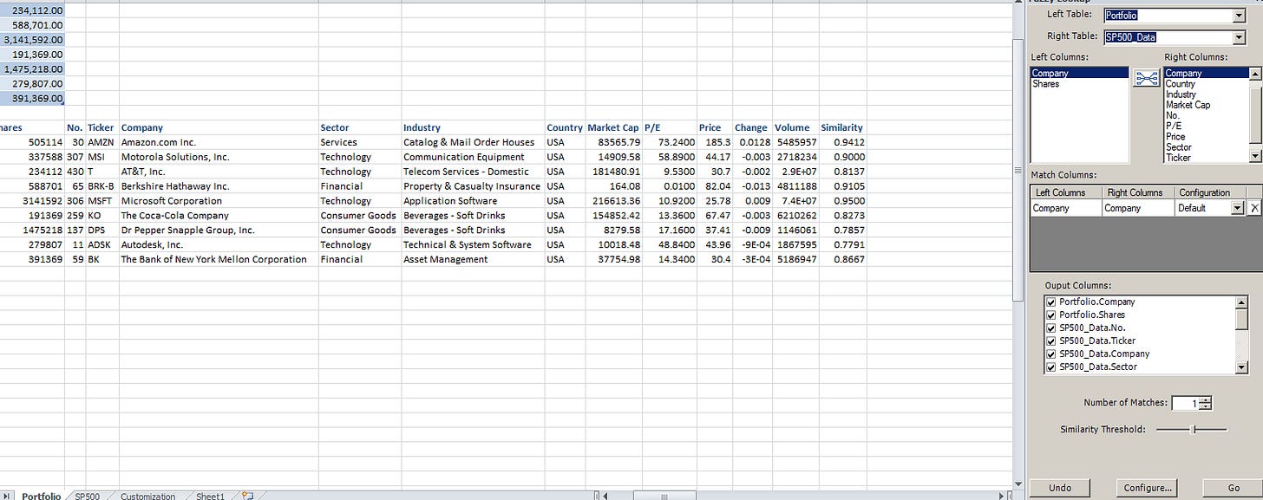Viewport: 1263px width, 500px height.
Task: Click the worksheet vertical scroll down arrow
Action: 1018,483
